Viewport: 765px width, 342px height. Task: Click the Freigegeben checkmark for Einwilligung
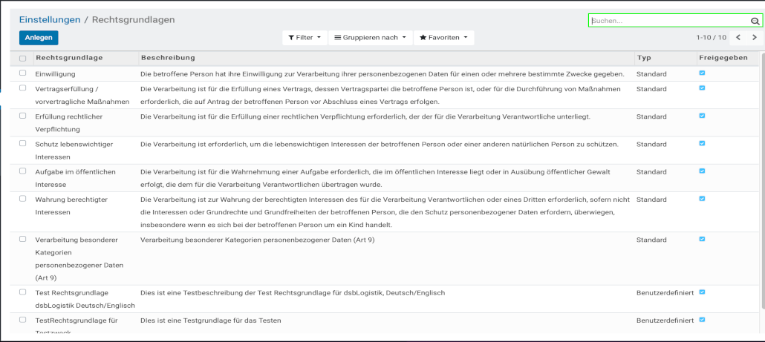702,73
